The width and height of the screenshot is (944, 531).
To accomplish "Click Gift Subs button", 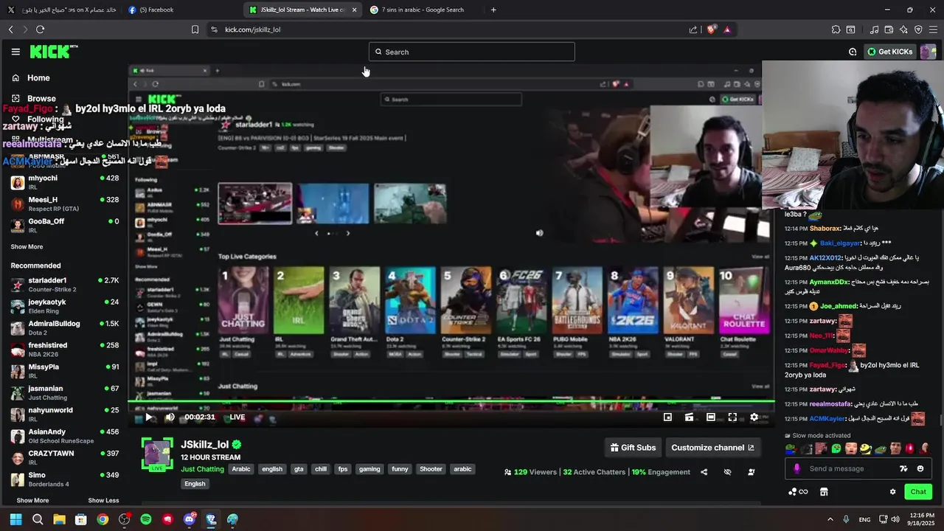I will coord(633,448).
